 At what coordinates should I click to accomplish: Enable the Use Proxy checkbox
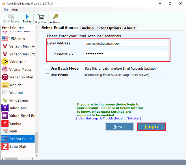point(47,75)
